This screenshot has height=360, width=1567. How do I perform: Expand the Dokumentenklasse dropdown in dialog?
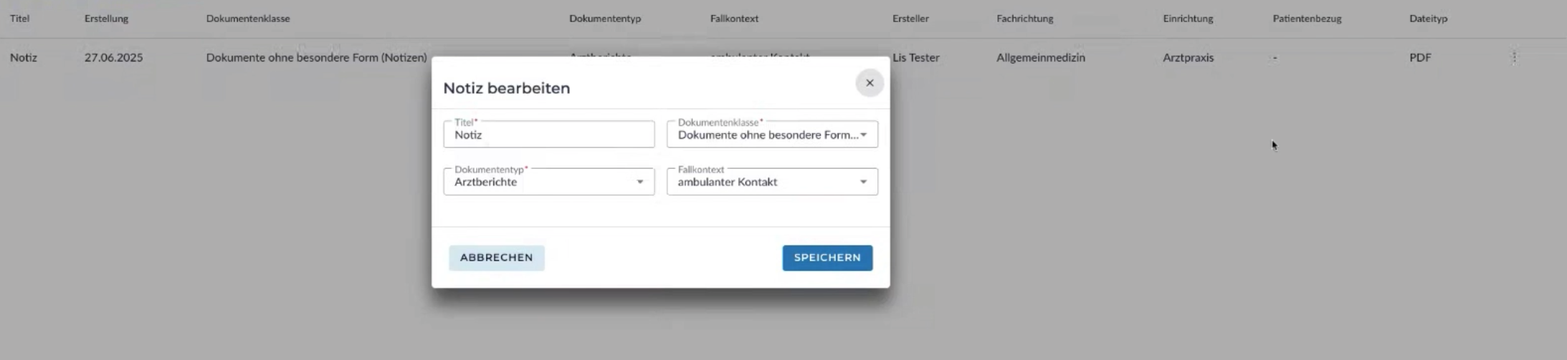click(772, 135)
